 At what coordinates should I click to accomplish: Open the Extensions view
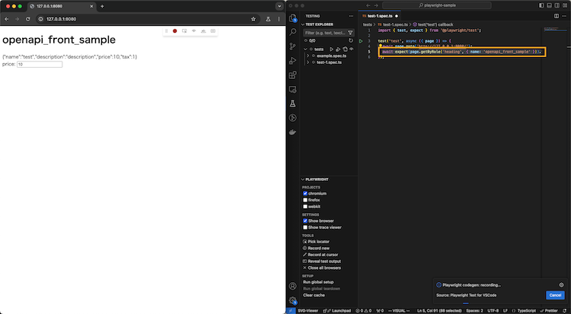pyautogui.click(x=292, y=75)
